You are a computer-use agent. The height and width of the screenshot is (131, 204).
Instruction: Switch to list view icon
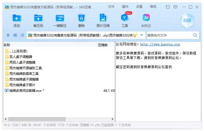click(22, 35)
